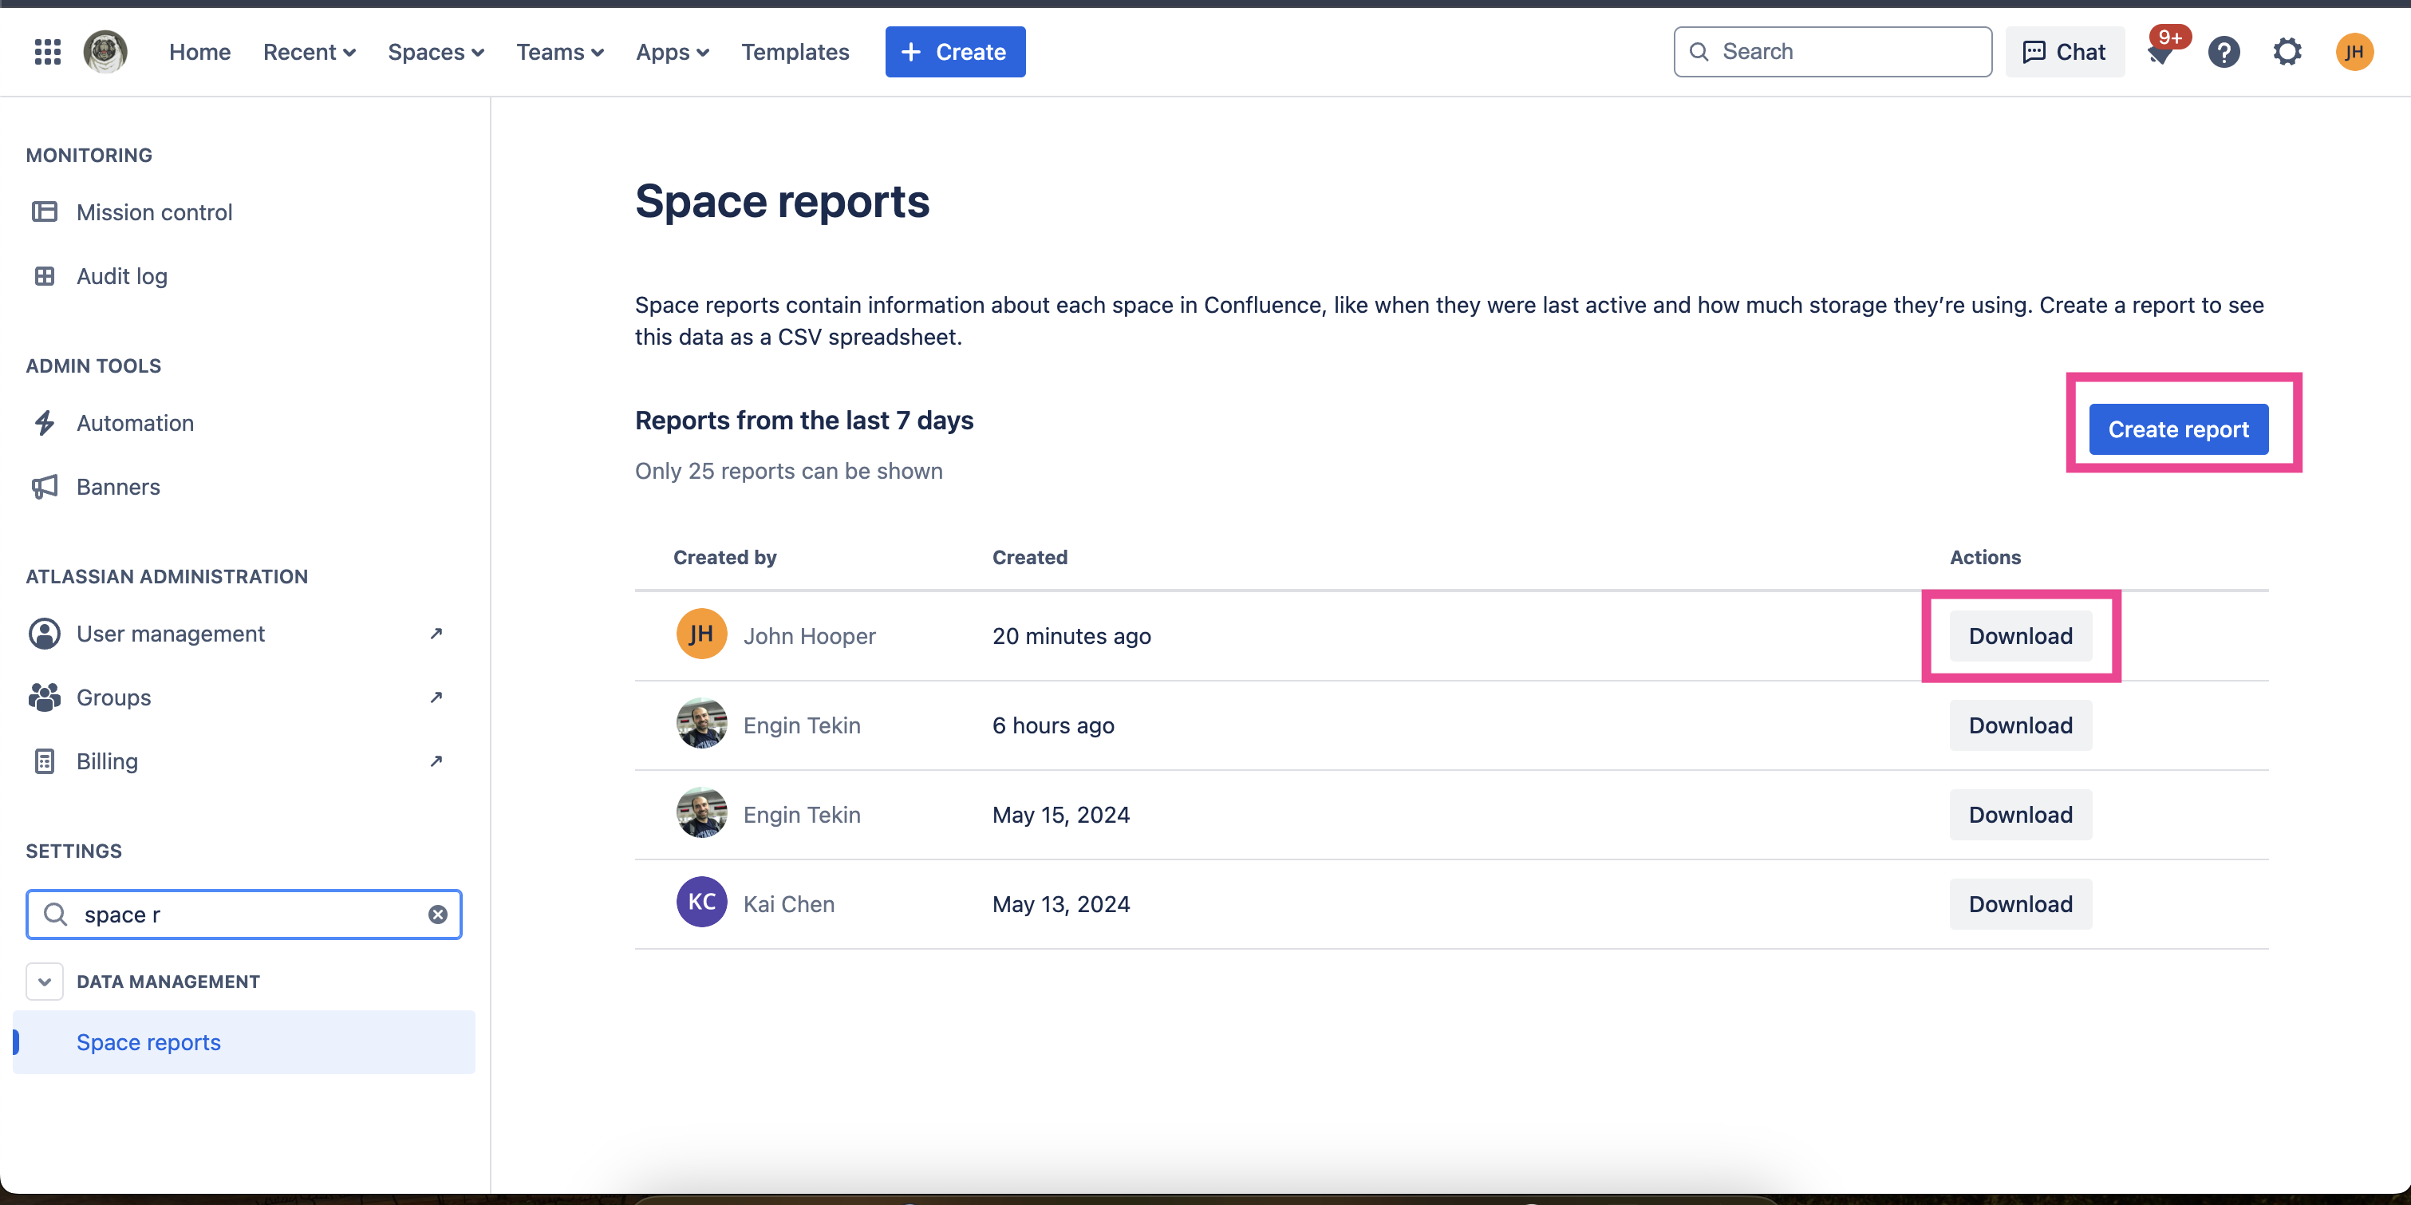Click the User management person icon

44,633
